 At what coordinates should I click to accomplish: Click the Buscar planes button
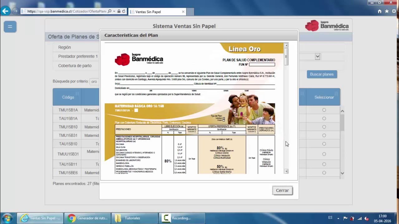(x=322, y=74)
